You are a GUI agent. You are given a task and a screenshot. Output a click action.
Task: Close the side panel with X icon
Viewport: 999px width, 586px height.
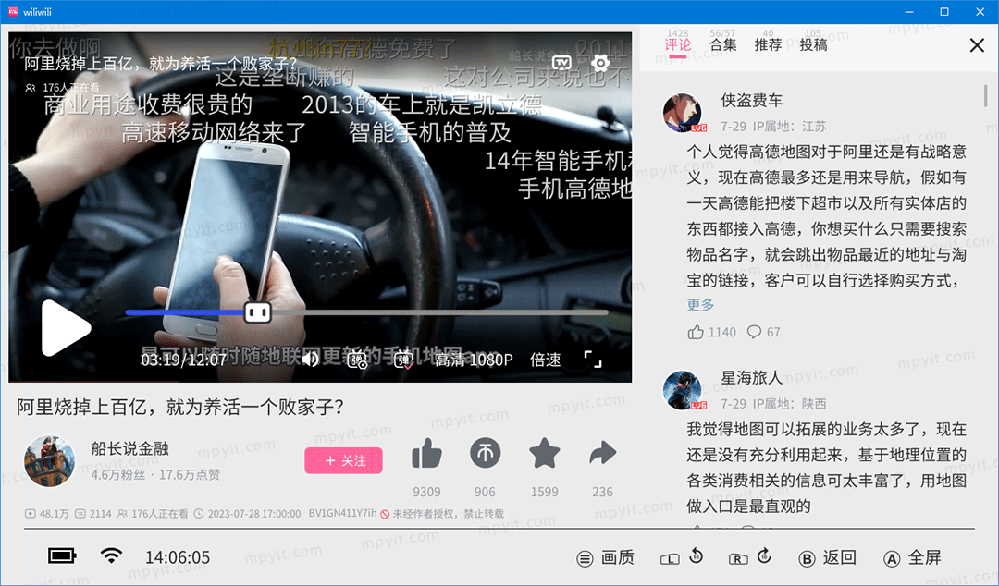pos(977,45)
